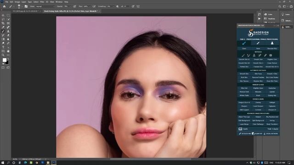
Task: Reset default foreground and background colors
Action: coord(3,64)
